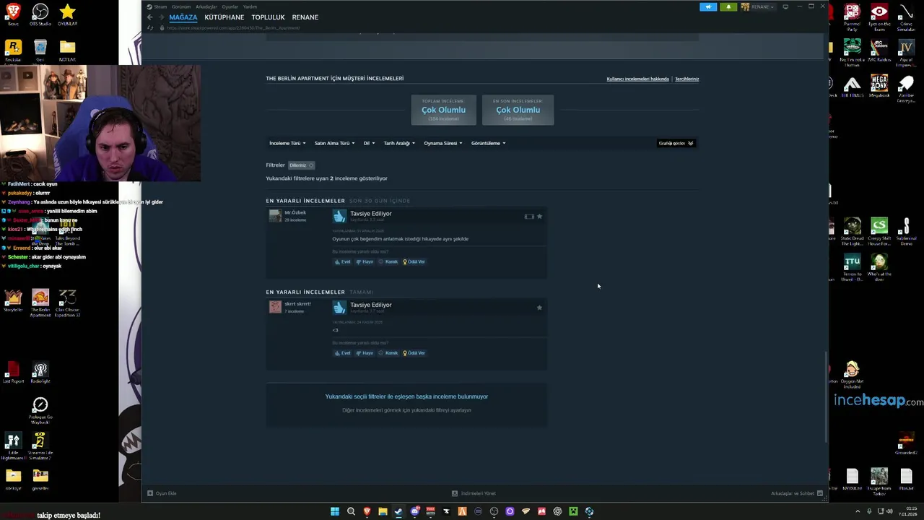Mark Mr.Özbek's review as Komik
924x520 pixels.
[388, 261]
